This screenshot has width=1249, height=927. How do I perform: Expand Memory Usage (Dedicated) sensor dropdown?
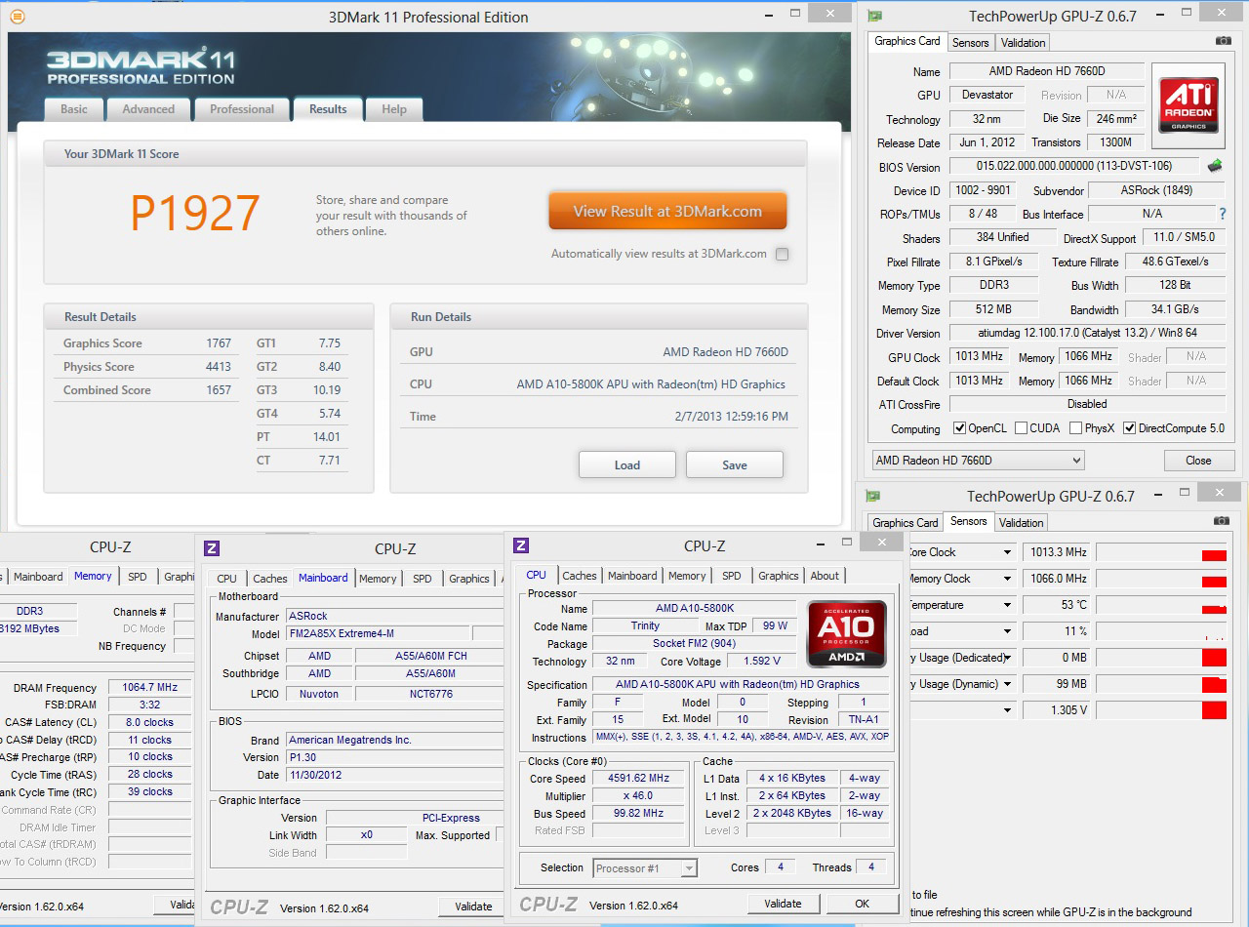[1007, 658]
